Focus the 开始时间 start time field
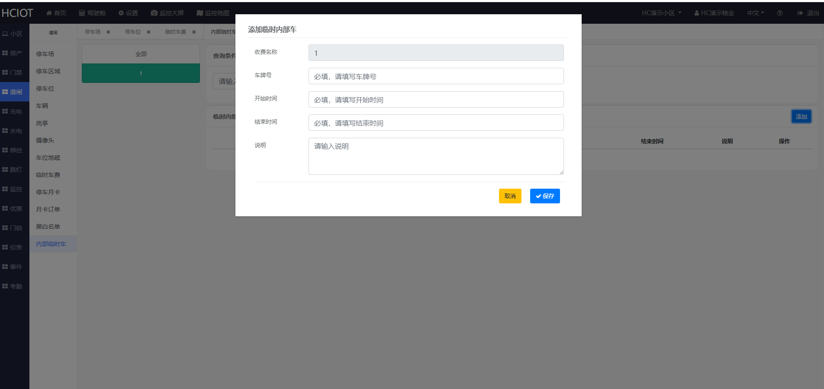824x389 pixels. [436, 100]
